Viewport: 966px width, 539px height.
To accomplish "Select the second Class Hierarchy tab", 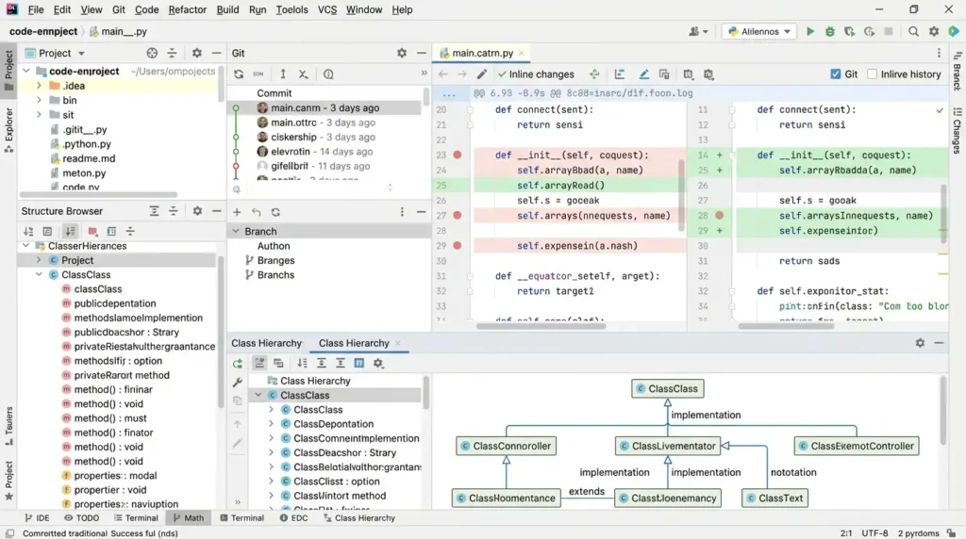I will click(354, 343).
